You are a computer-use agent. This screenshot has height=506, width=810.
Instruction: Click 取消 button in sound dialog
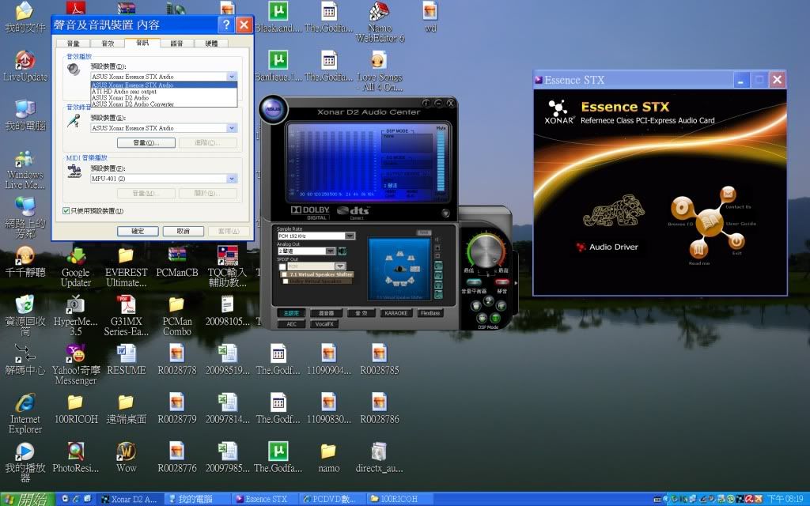(183, 232)
